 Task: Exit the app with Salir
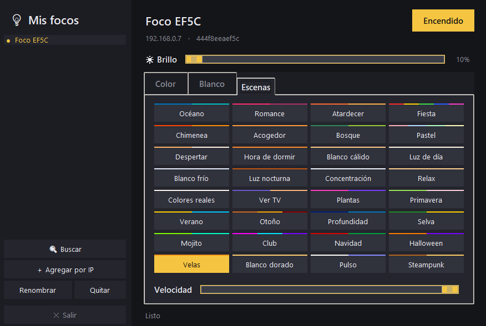[x=65, y=315]
